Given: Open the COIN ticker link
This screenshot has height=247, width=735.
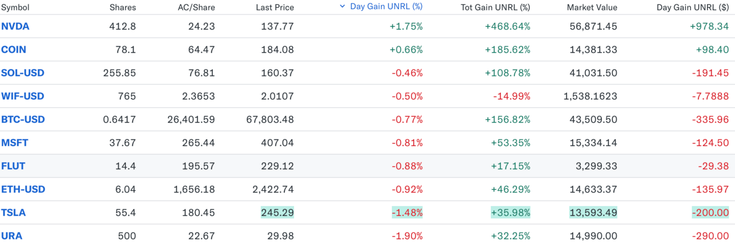Looking at the screenshot, I should (14, 49).
